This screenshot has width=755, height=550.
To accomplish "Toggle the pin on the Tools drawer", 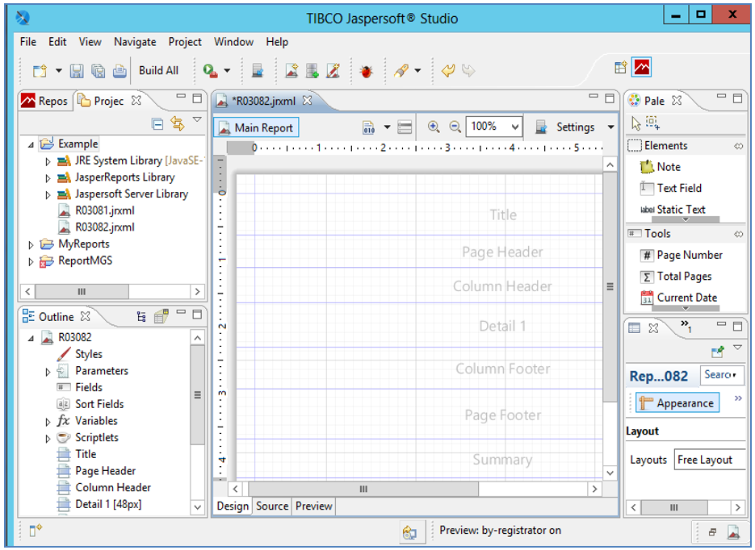I will 738,234.
